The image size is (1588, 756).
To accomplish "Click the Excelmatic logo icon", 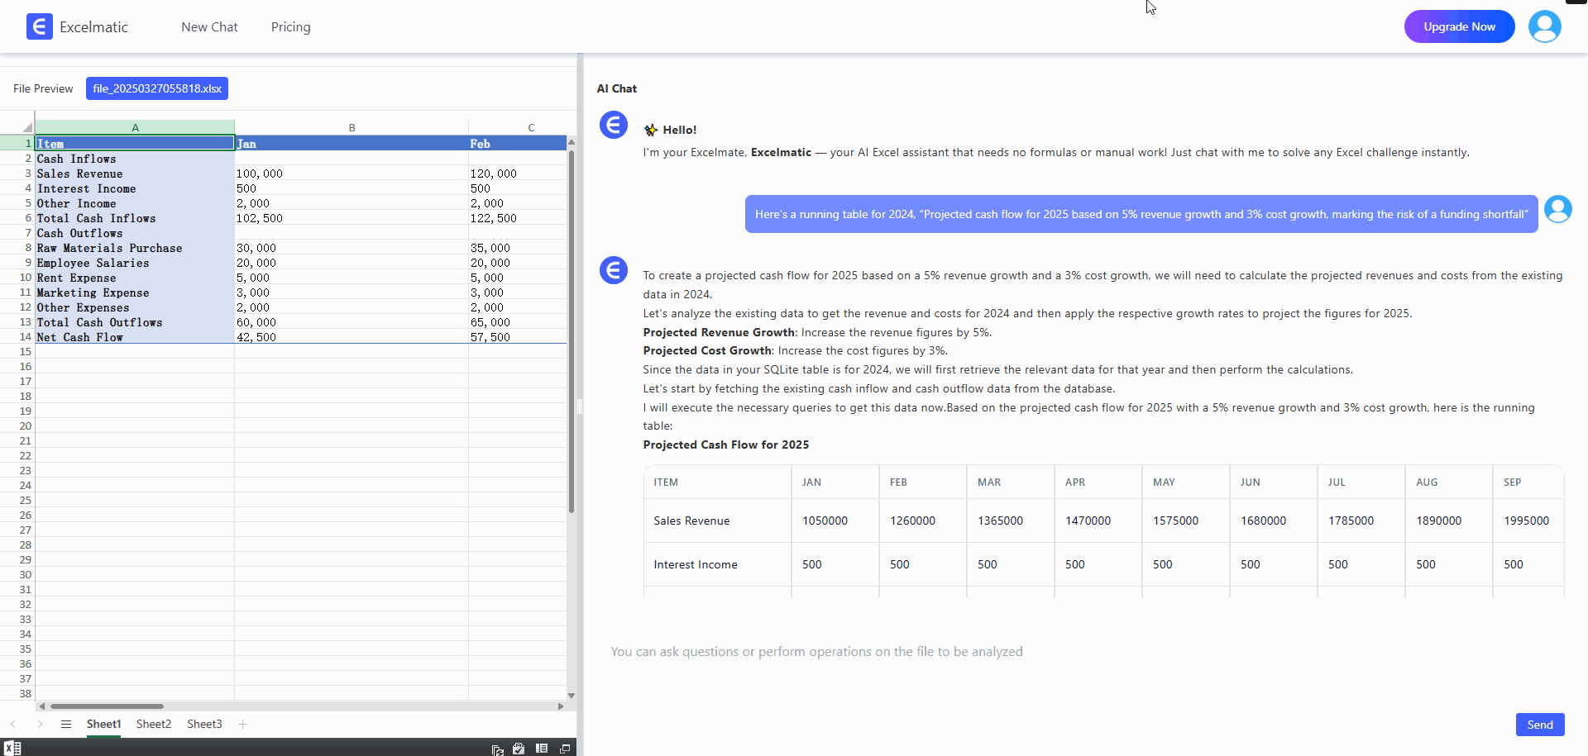I will click(x=39, y=26).
